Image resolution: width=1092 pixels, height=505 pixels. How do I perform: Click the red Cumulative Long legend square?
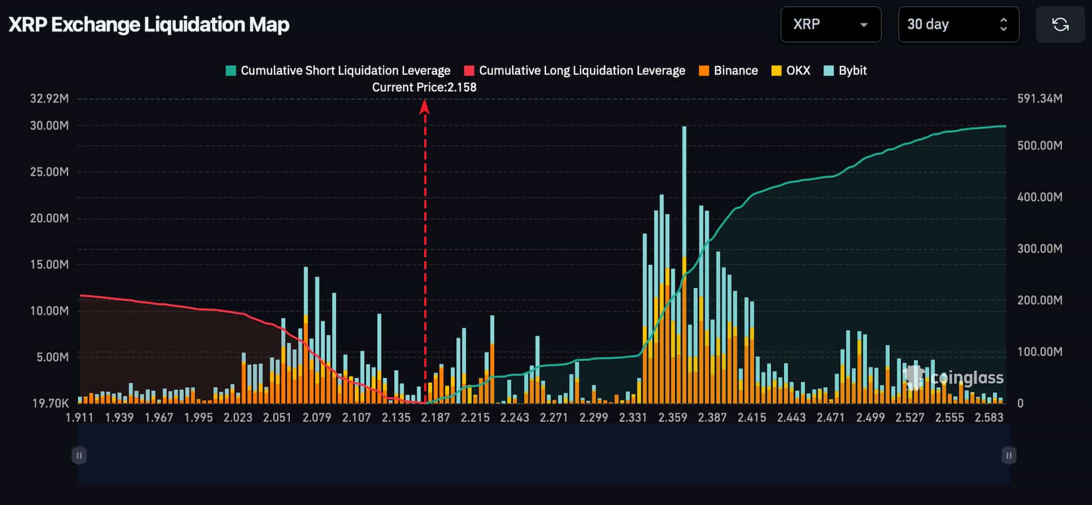[469, 71]
